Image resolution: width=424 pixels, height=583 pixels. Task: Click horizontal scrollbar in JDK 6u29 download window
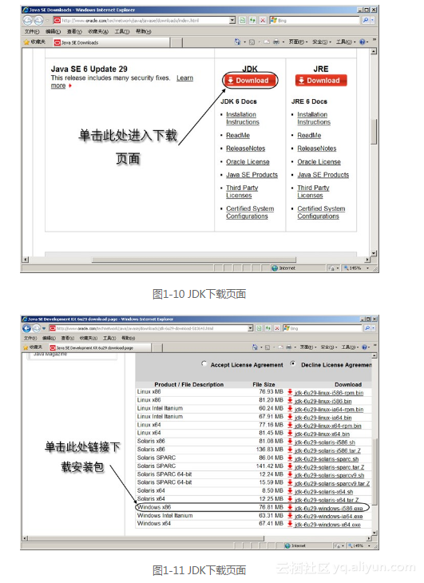tap(146, 538)
